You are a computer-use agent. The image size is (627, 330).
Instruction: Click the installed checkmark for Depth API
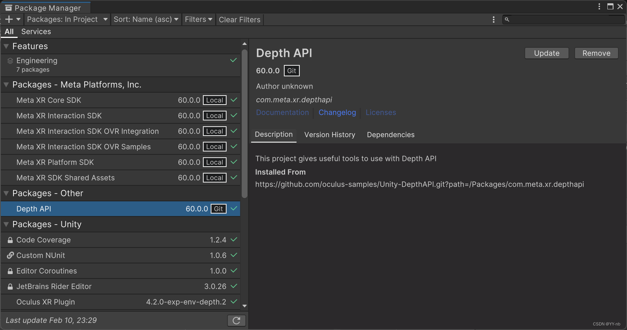(234, 209)
